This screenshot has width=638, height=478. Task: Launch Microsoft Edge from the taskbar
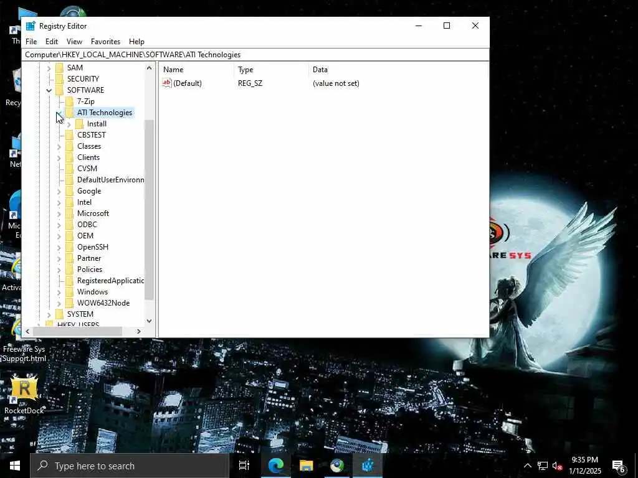[x=275, y=466]
